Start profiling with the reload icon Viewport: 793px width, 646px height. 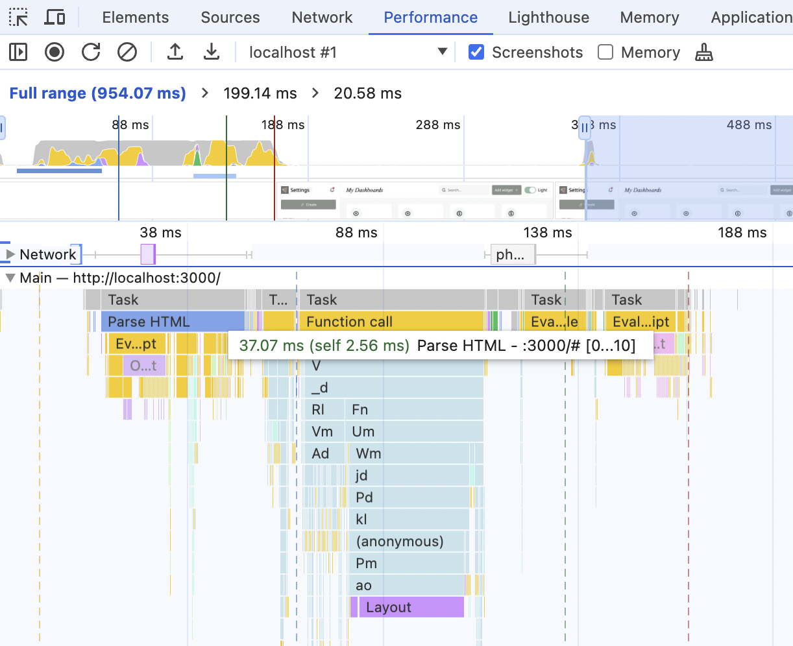[91, 52]
